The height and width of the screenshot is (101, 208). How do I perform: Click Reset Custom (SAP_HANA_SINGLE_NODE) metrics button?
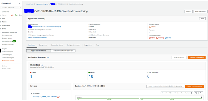[x=165, y=86]
